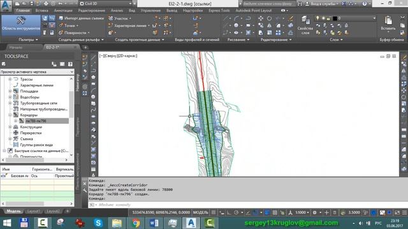Expand the Редактирование ribbon panel
The width and height of the screenshot is (408, 229).
click(x=276, y=39)
